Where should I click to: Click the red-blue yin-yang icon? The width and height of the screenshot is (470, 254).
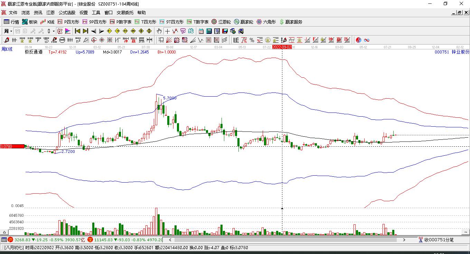359,40
